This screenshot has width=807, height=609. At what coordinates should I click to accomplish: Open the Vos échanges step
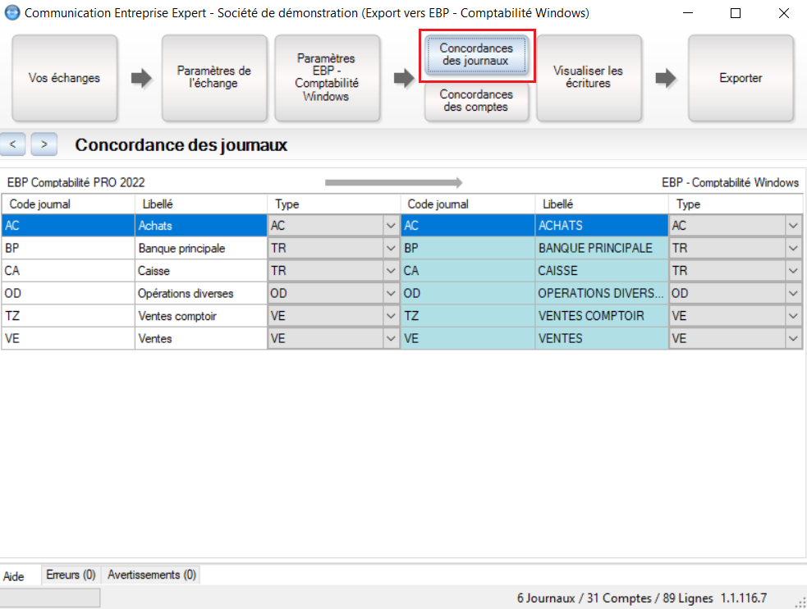(x=65, y=78)
